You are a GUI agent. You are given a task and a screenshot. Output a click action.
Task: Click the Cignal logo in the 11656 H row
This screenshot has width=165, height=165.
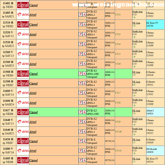pos(23,141)
